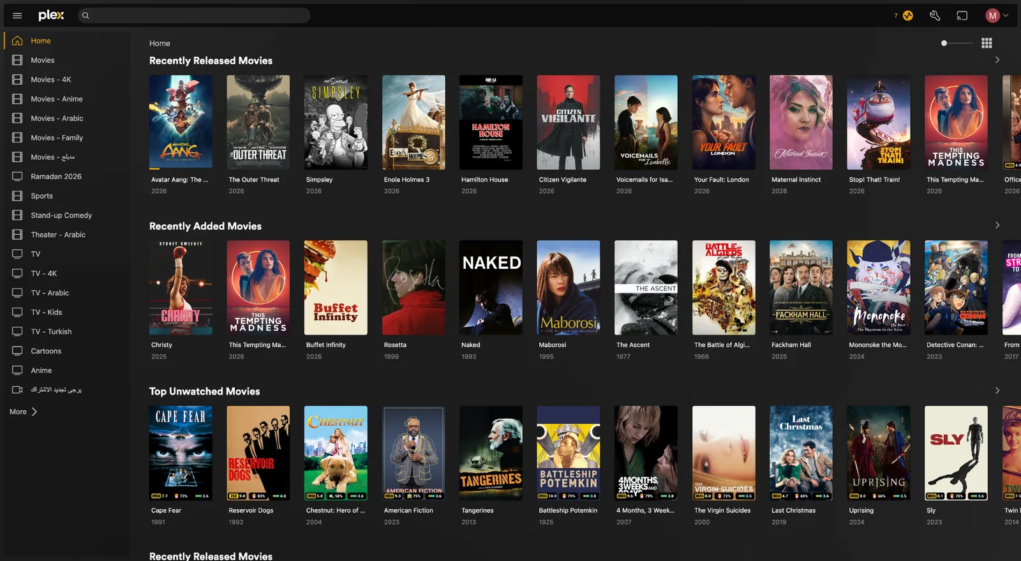Open Recently Released Movies section heading
Screen dimensions: 1021x561
(211, 61)
